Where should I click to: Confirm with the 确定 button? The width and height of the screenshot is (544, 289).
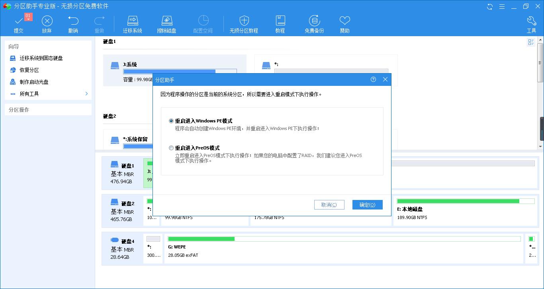coord(367,205)
